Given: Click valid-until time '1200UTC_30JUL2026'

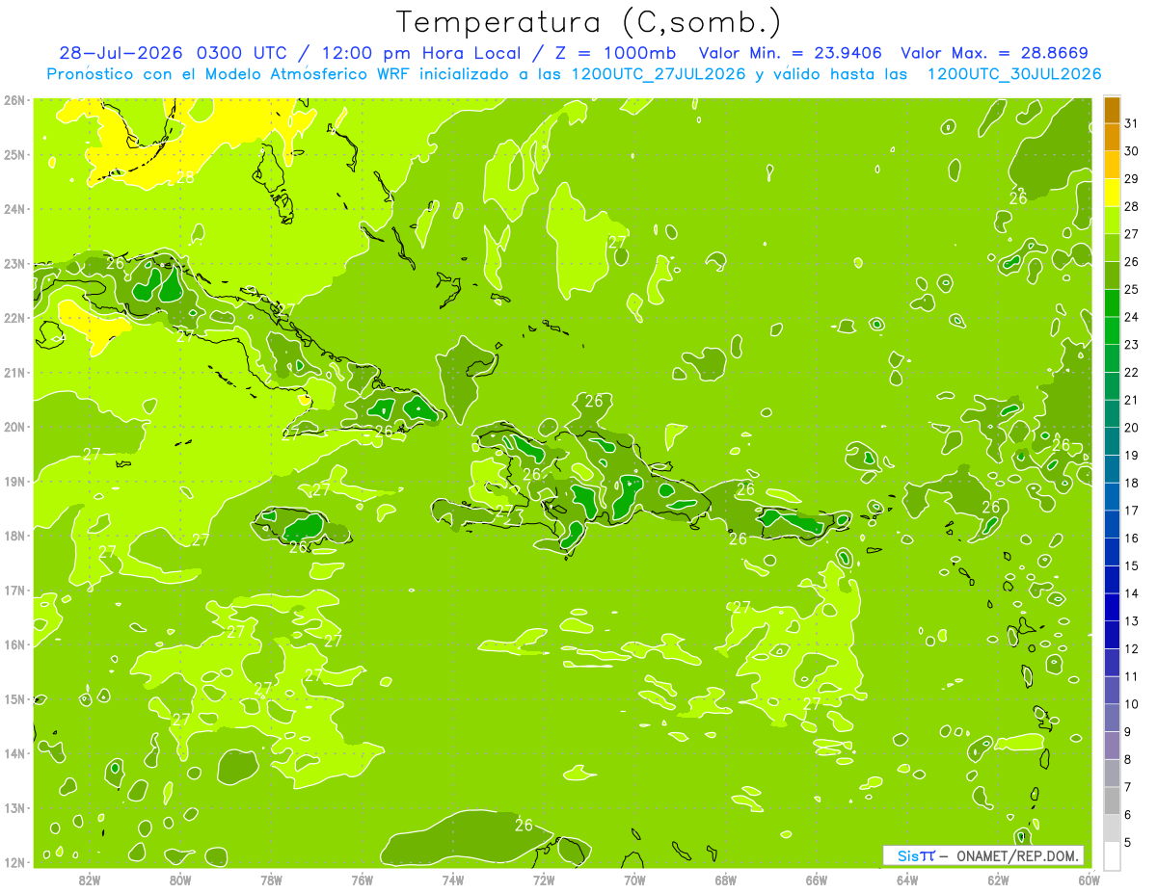Looking at the screenshot, I should coord(1014,74).
